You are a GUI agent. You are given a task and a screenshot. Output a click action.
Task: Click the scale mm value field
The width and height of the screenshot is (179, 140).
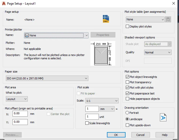[92, 109]
